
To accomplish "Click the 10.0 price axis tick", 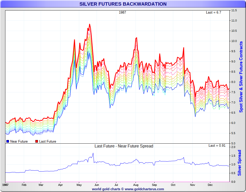I will (234, 41).
